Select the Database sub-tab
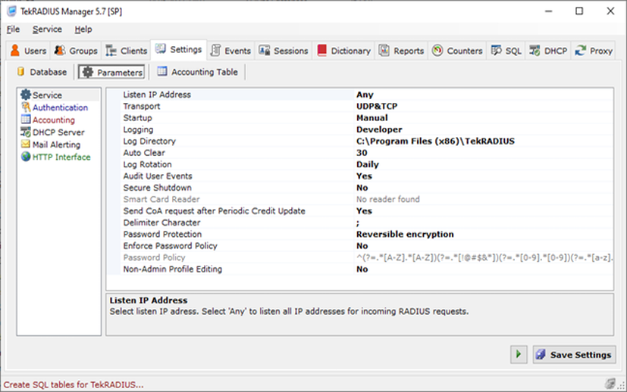This screenshot has width=627, height=392. pyautogui.click(x=42, y=72)
